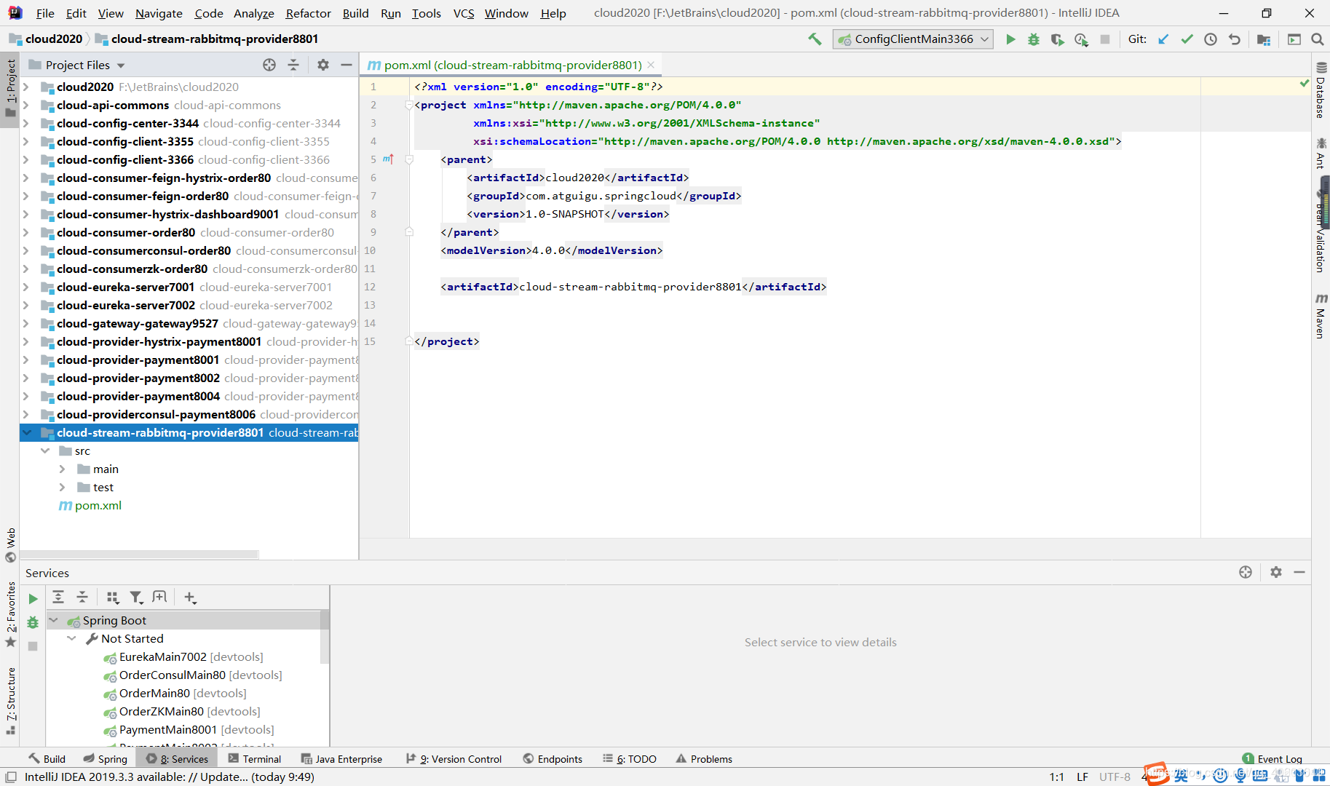Click the Git Update Project arrow icon
The height and width of the screenshot is (786, 1330).
(x=1163, y=39)
